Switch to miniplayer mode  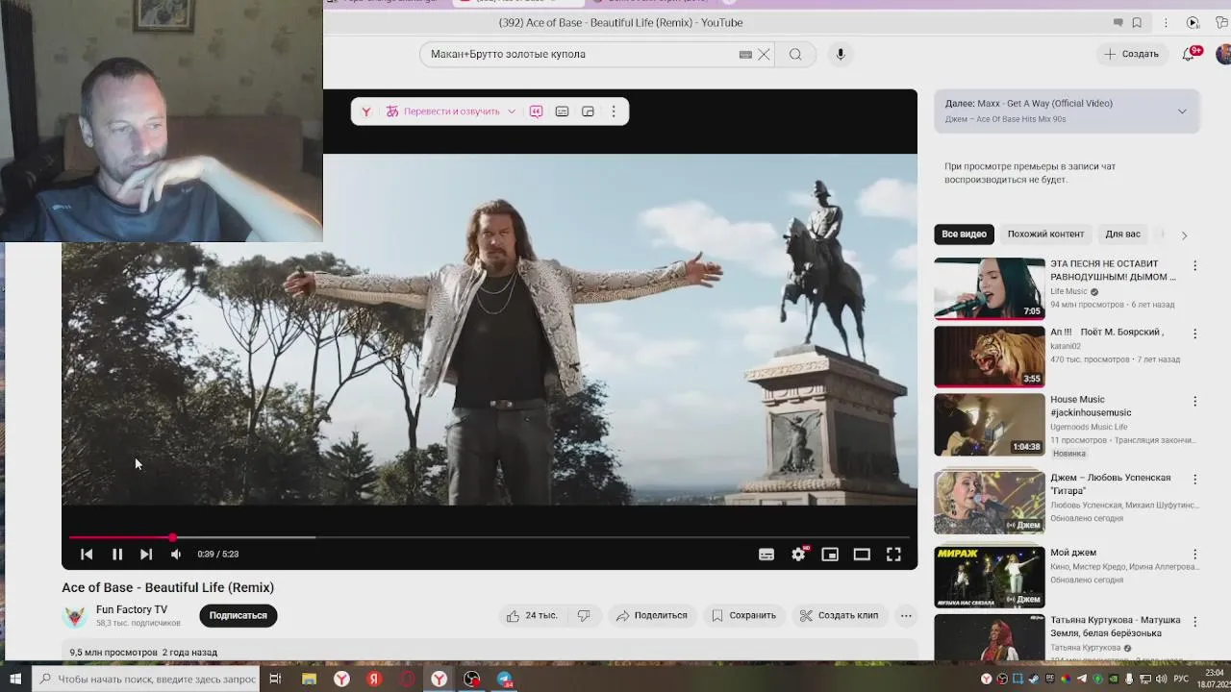coord(830,555)
